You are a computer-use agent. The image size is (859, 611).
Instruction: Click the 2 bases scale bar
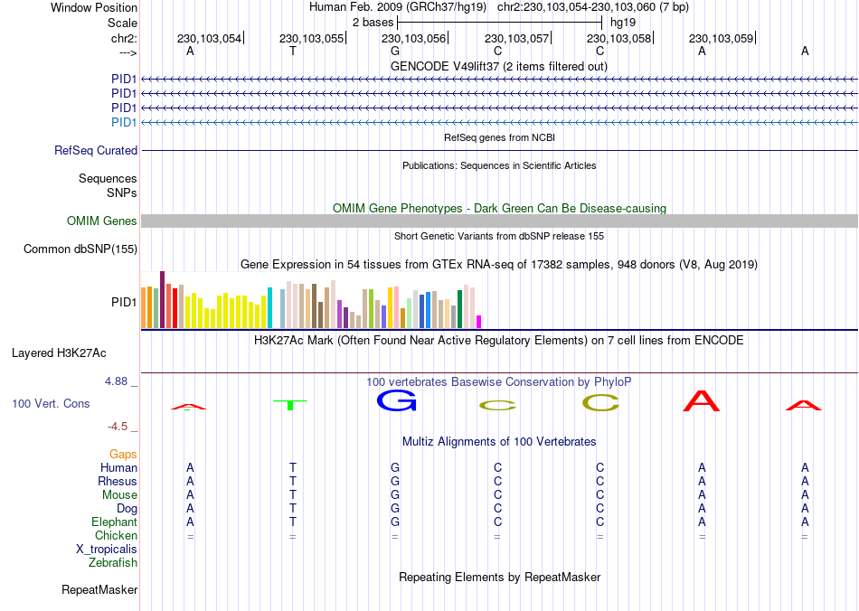pos(500,23)
